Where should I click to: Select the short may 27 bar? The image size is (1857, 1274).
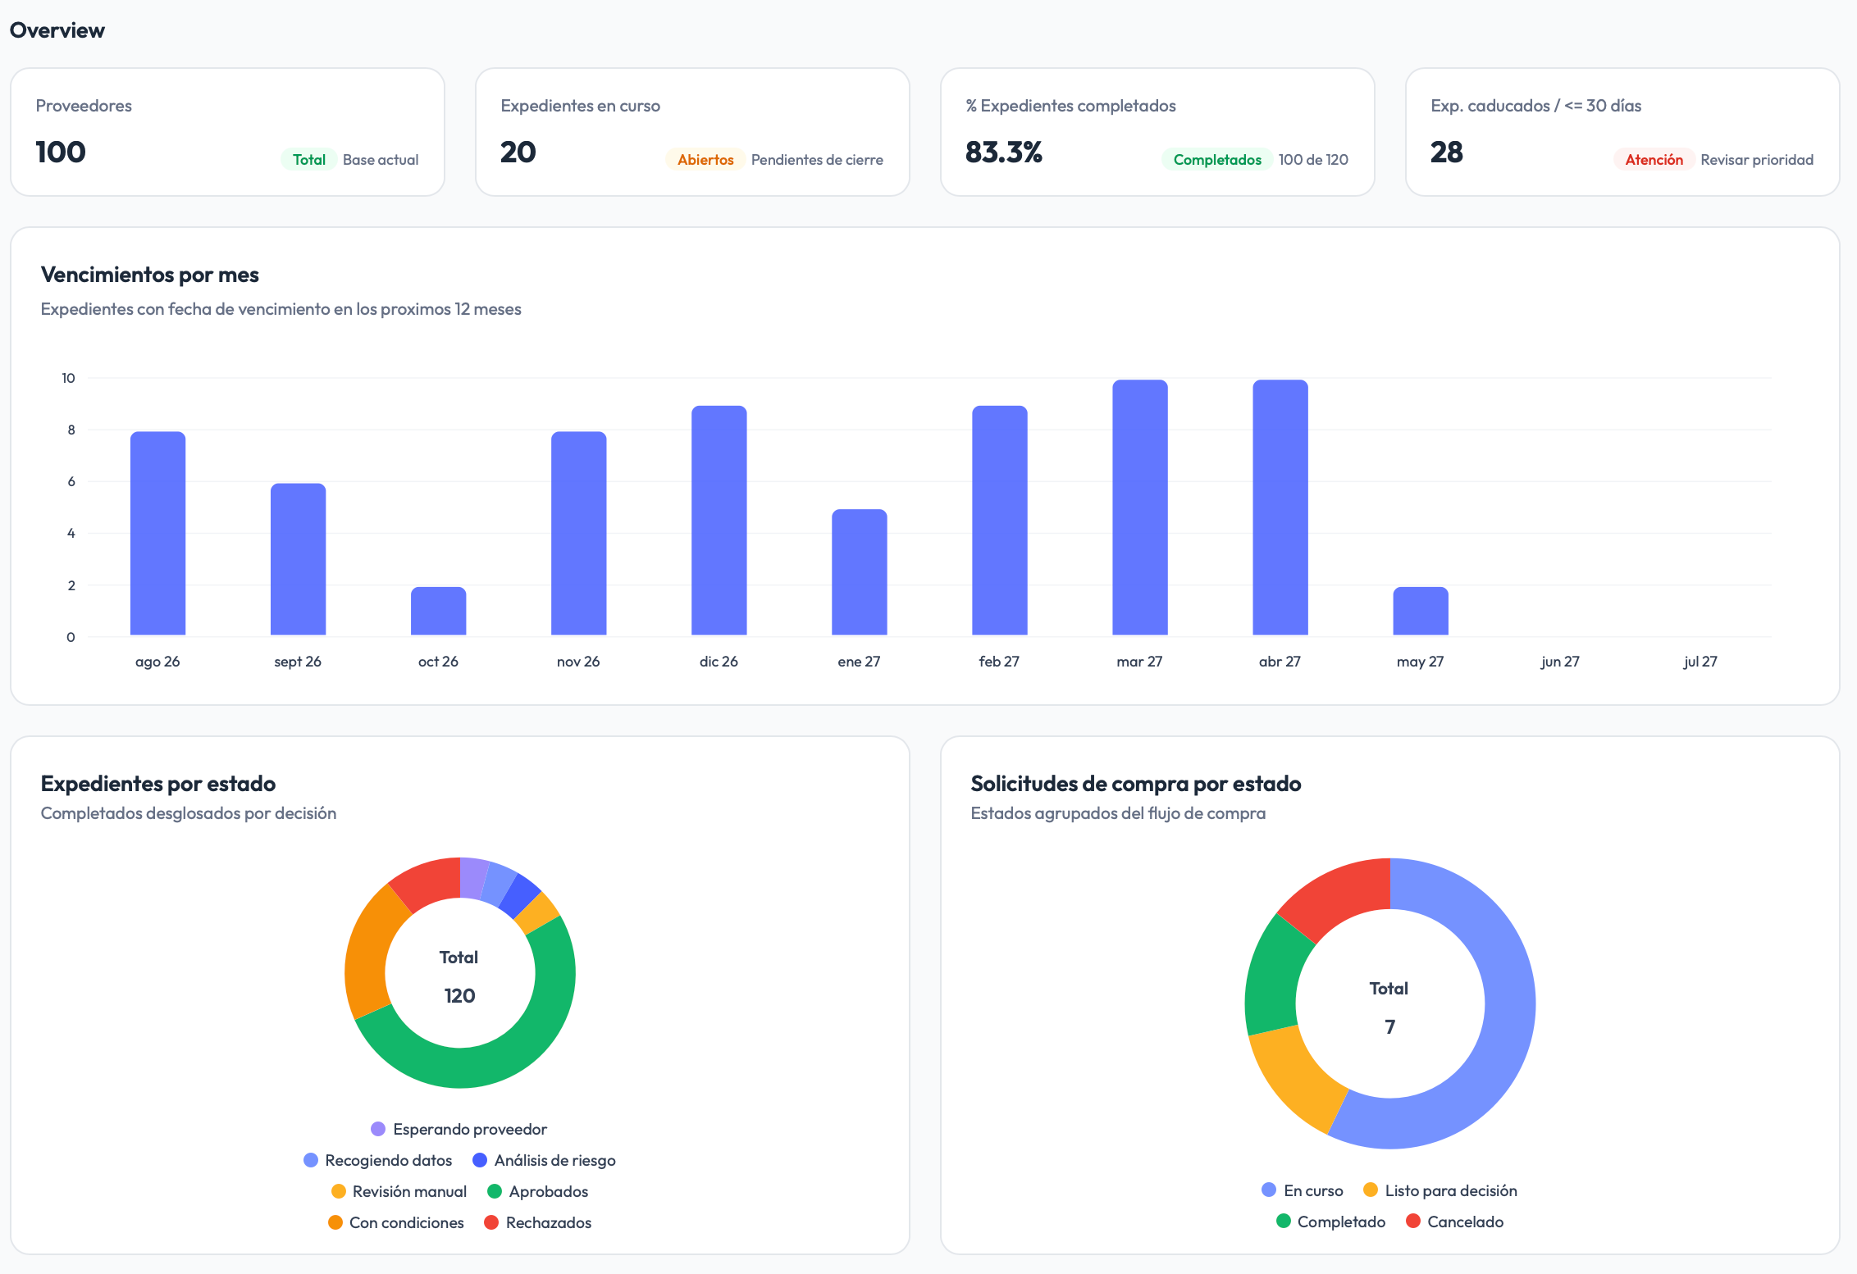pos(1420,611)
